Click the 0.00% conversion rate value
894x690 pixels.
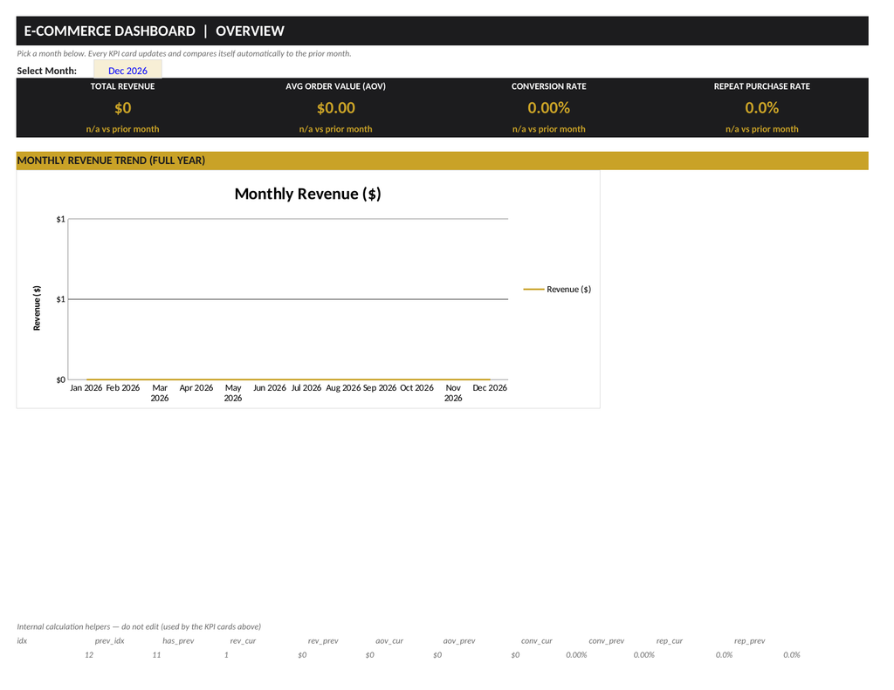[x=548, y=107]
